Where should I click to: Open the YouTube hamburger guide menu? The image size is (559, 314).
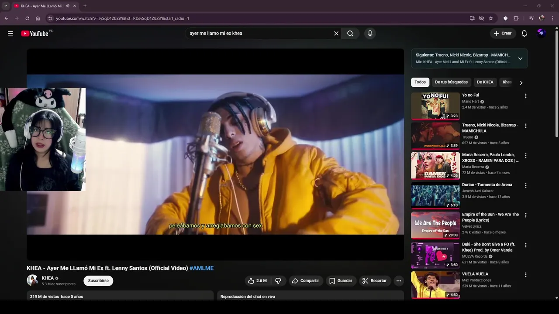[10, 34]
